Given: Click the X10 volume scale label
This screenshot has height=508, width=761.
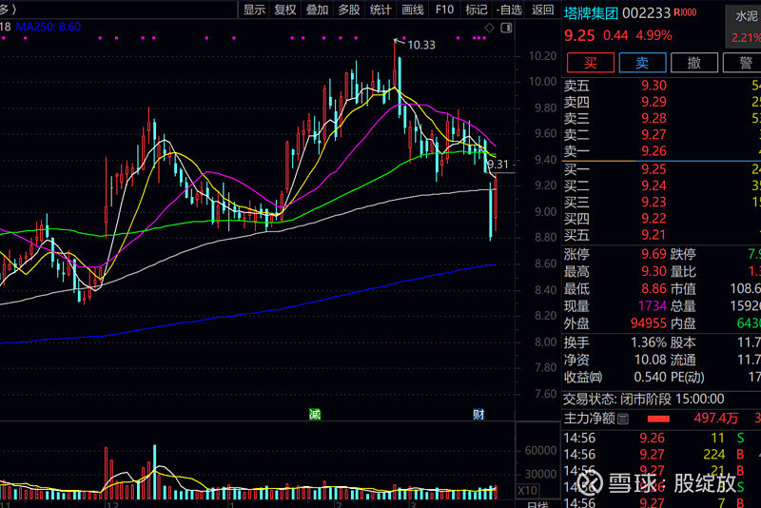Looking at the screenshot, I should pos(527,490).
